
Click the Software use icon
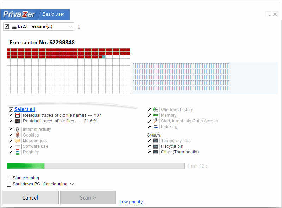pos(17,146)
